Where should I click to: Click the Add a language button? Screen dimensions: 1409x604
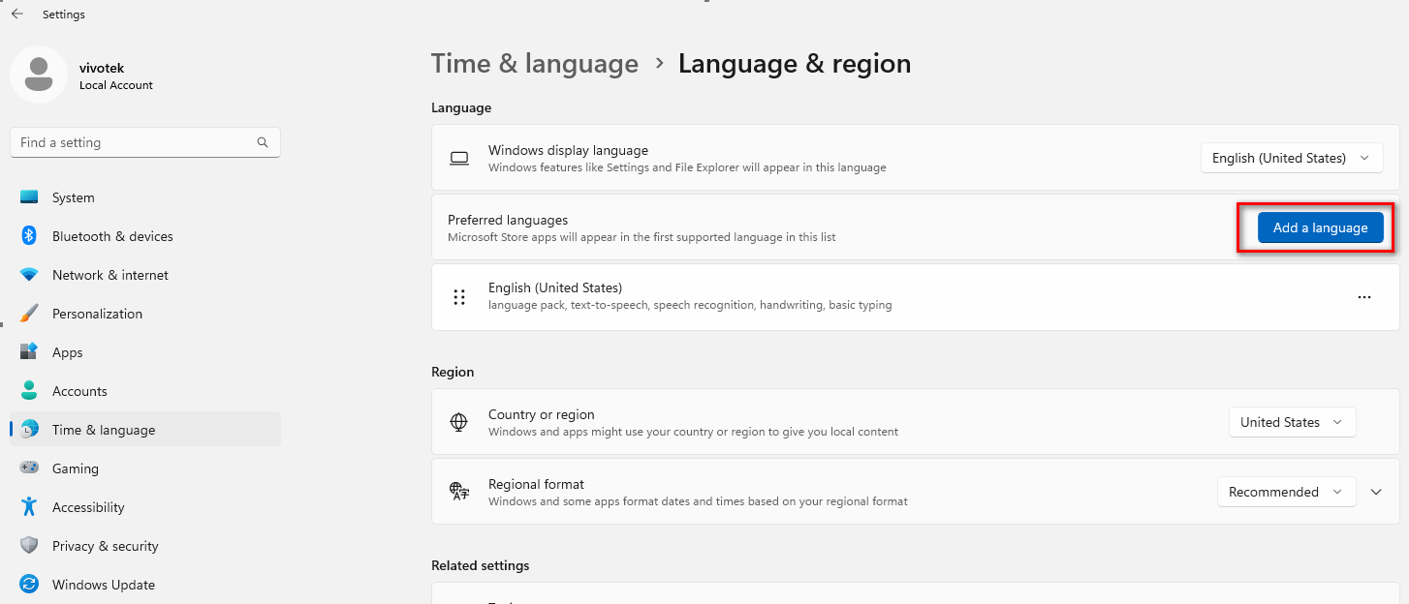(x=1320, y=227)
